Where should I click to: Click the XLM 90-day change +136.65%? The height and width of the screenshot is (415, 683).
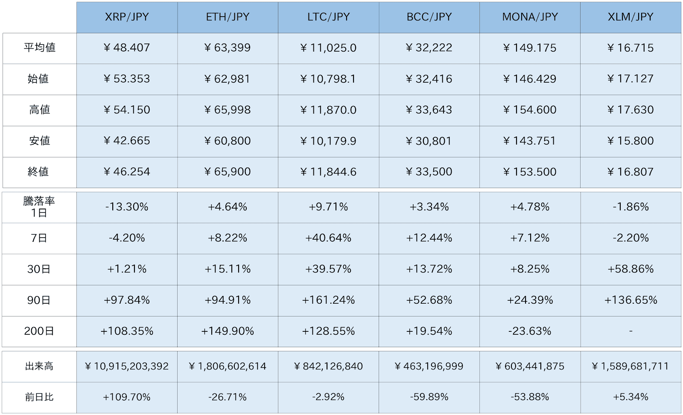[x=630, y=300]
